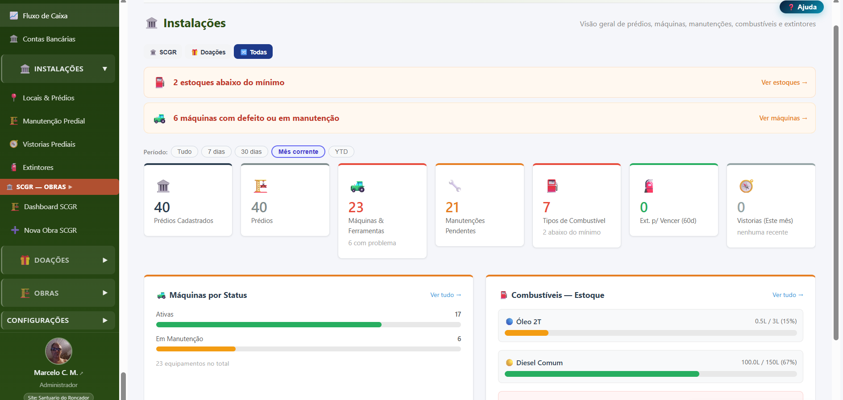Viewport: 843px width, 400px height.
Task: Click the Ver máquinas link
Action: [x=783, y=118]
